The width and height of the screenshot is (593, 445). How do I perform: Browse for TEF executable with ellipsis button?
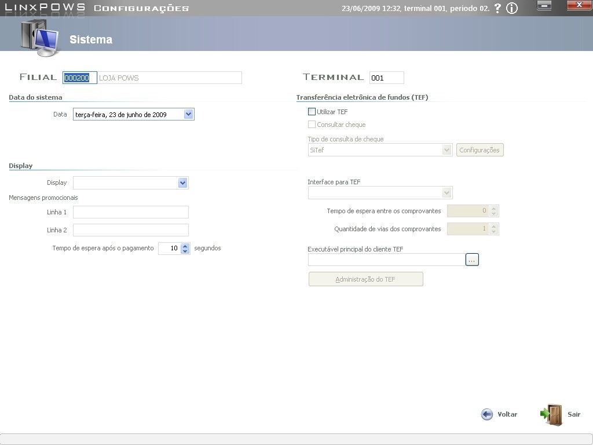(x=472, y=260)
